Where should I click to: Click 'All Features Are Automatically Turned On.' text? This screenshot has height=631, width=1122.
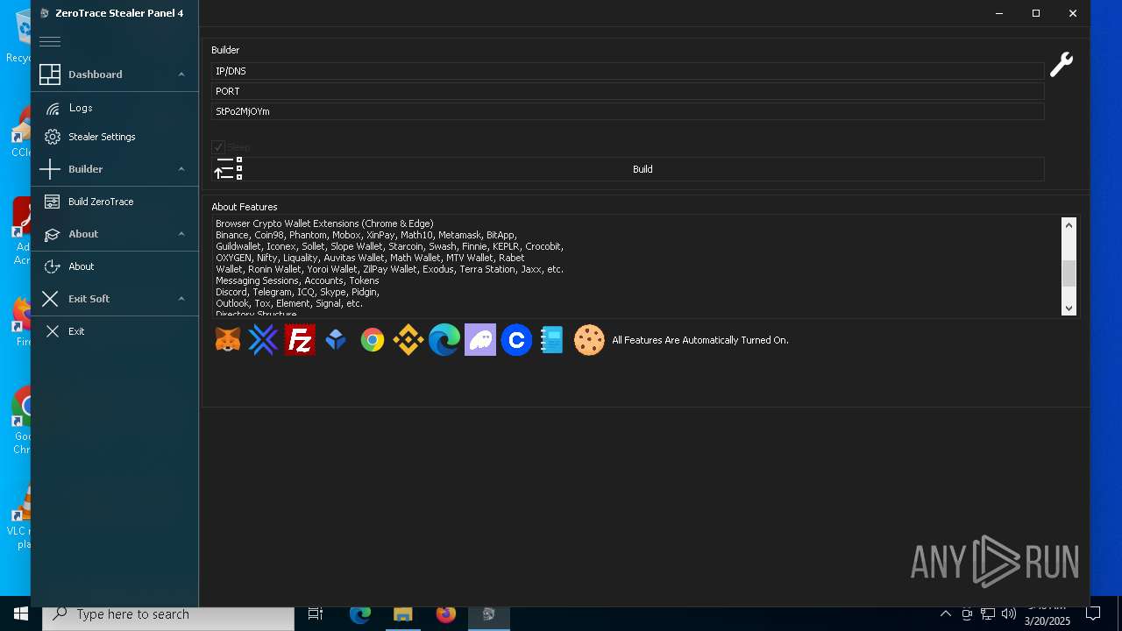tap(700, 340)
